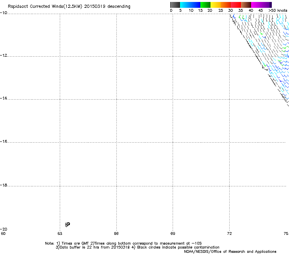Select the green 15-20 knots color segment

click(205, 5)
